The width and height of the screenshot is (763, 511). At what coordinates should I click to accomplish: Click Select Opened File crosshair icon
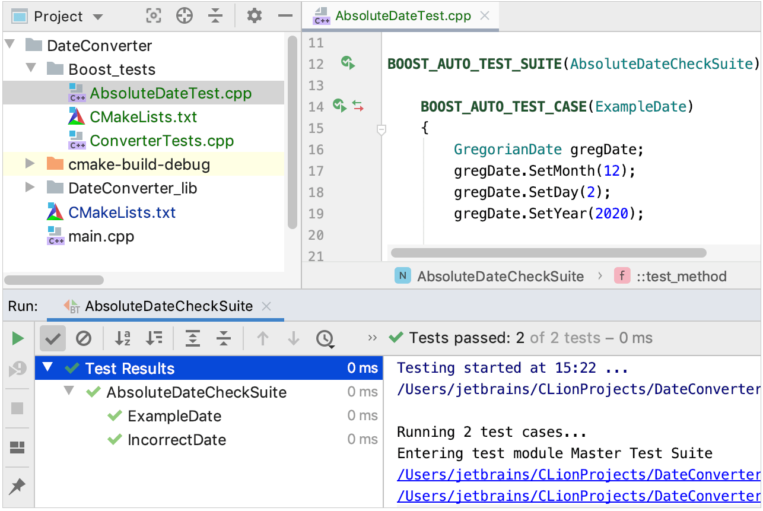(185, 16)
